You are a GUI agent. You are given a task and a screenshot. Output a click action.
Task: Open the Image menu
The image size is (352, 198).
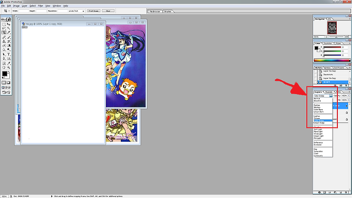(x=16, y=6)
